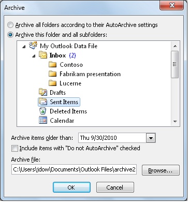Collapse the Inbox folder subtree

[x=34, y=56]
